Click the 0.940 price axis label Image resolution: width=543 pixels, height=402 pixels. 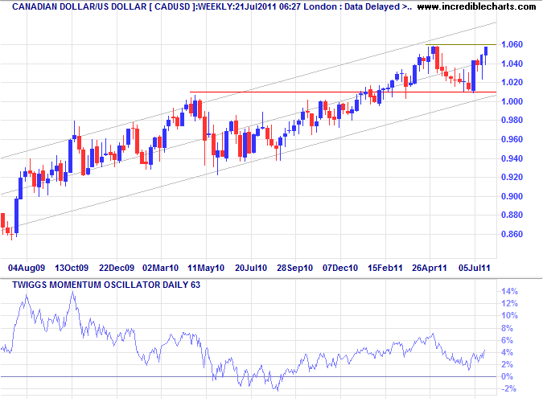pos(512,158)
